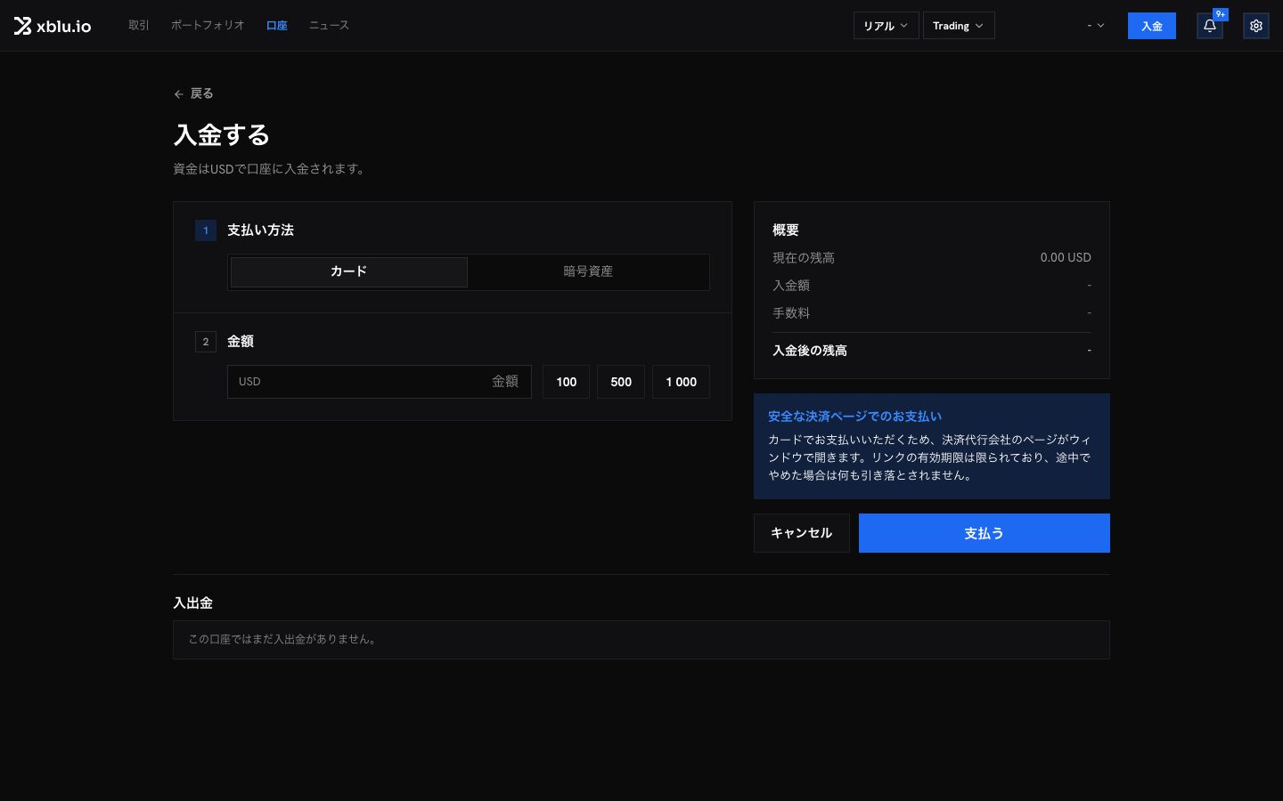Click the キャンセル button
The height and width of the screenshot is (801, 1283).
[802, 533]
